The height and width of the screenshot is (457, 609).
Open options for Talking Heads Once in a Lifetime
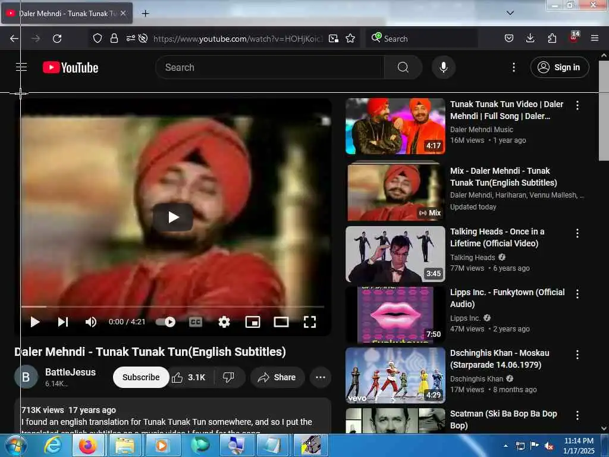click(x=577, y=233)
